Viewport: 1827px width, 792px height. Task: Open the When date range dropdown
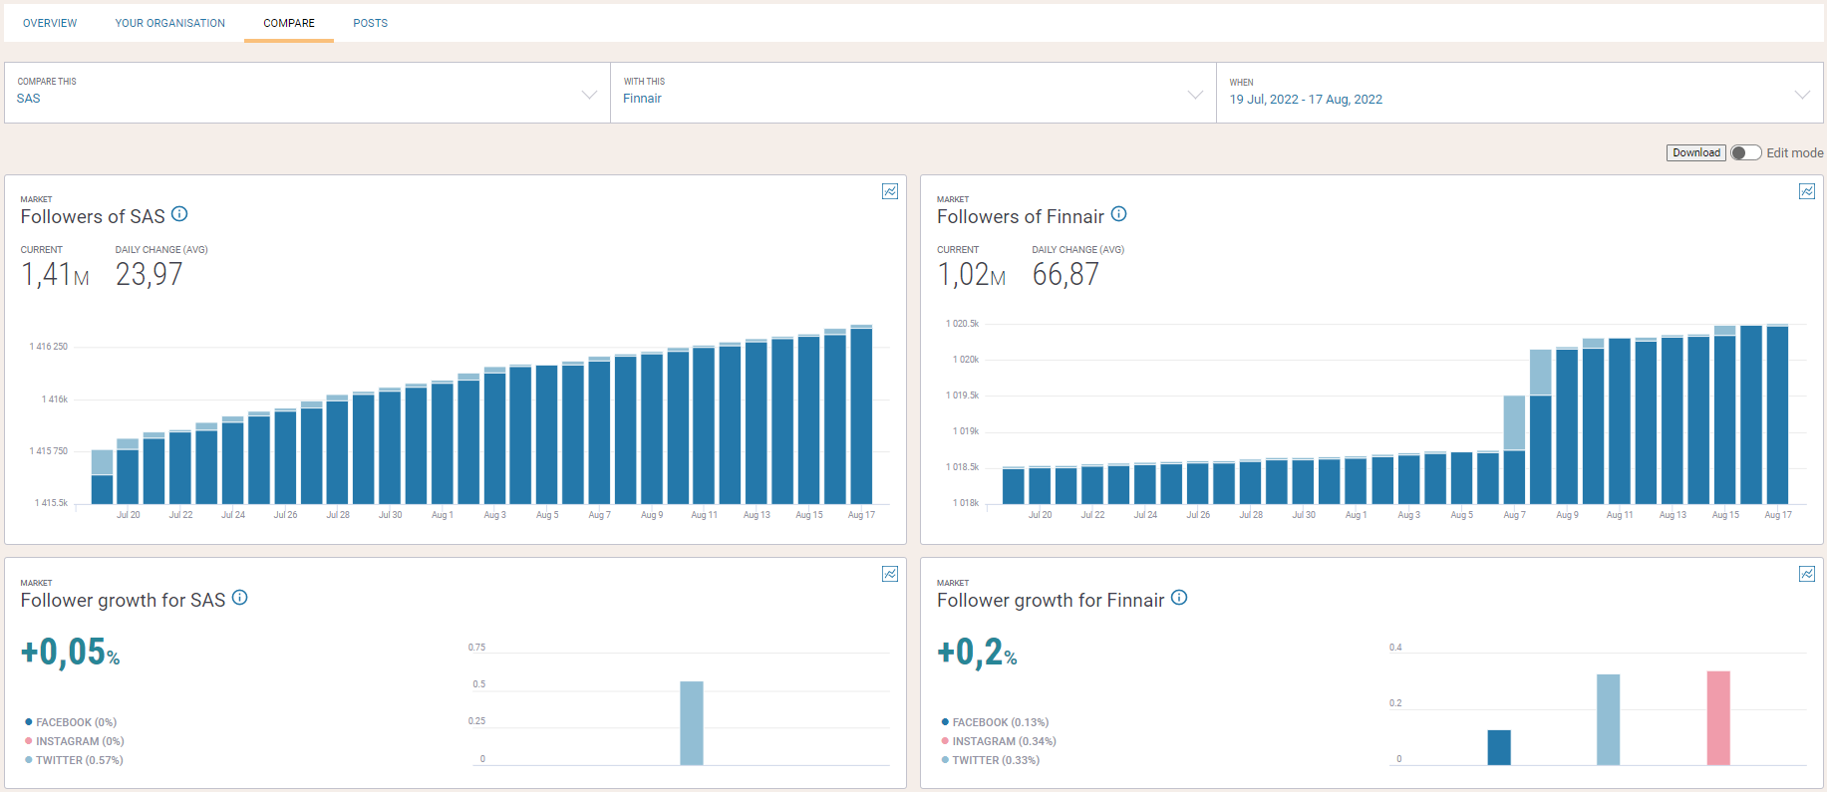pyautogui.click(x=1520, y=93)
